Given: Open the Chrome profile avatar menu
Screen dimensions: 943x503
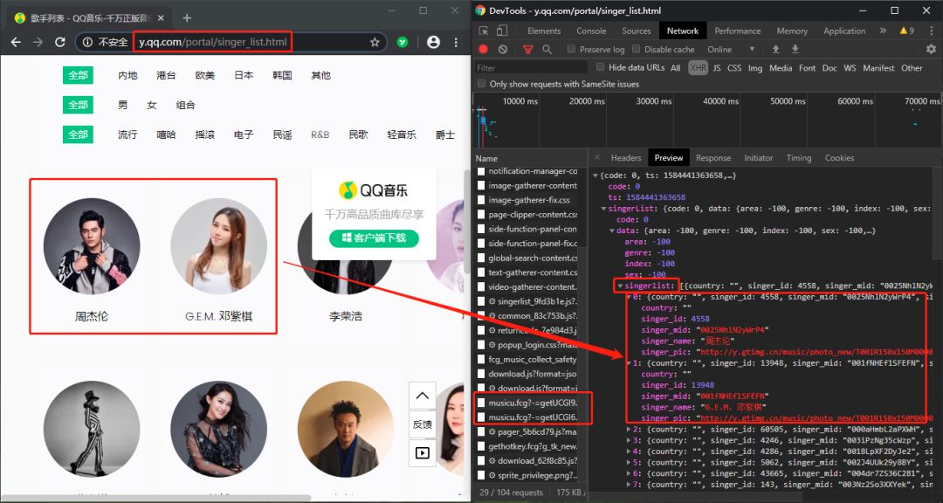Looking at the screenshot, I should 433,42.
